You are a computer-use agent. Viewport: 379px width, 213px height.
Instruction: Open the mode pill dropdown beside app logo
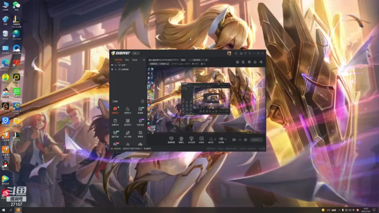tap(135, 53)
